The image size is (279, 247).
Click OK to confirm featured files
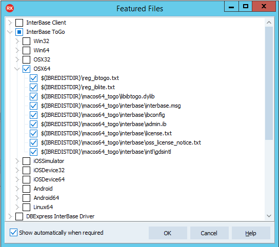(168, 233)
